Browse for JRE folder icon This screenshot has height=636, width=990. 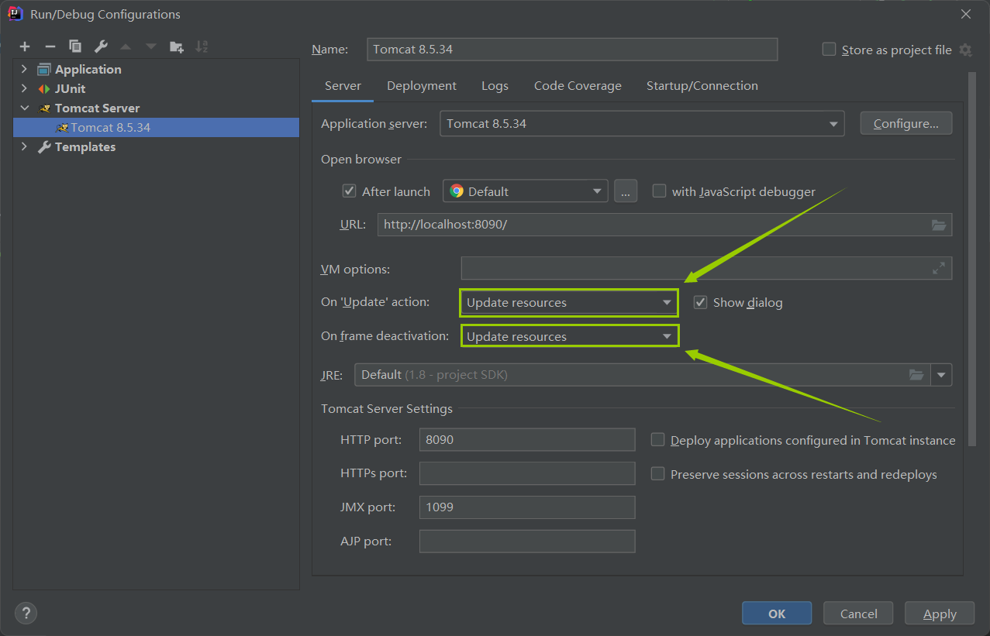[x=916, y=375]
